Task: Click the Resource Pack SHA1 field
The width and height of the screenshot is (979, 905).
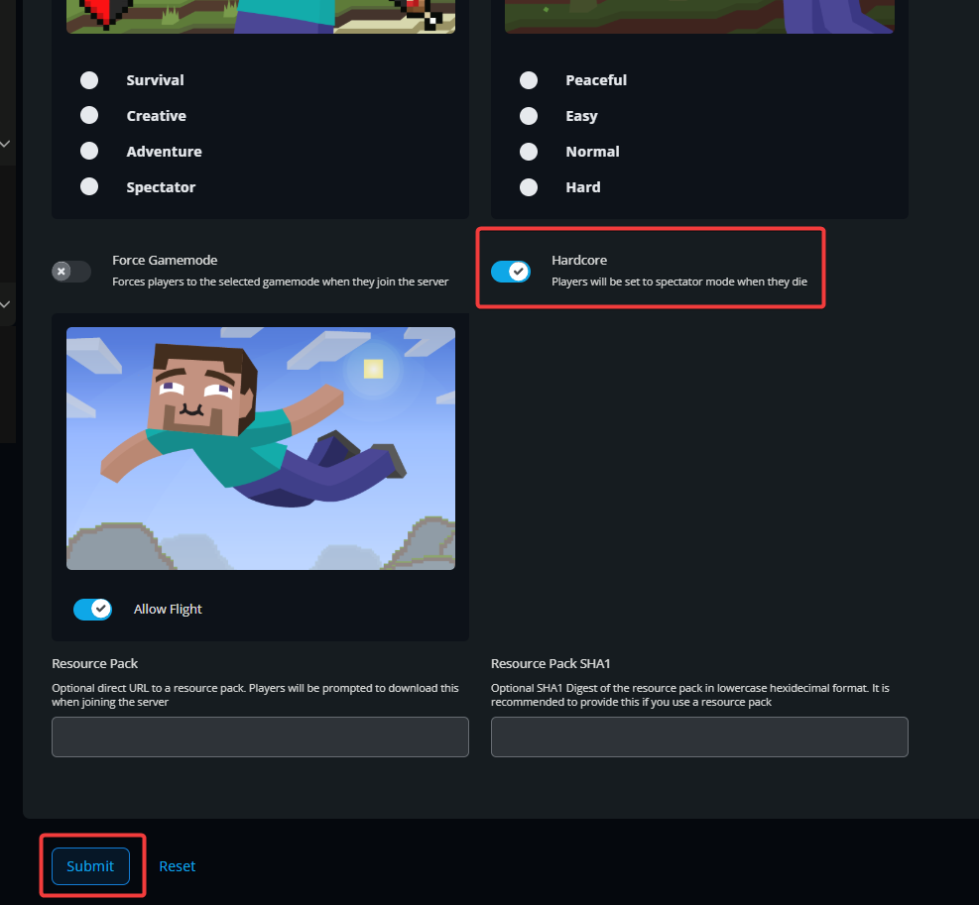Action: pos(699,736)
